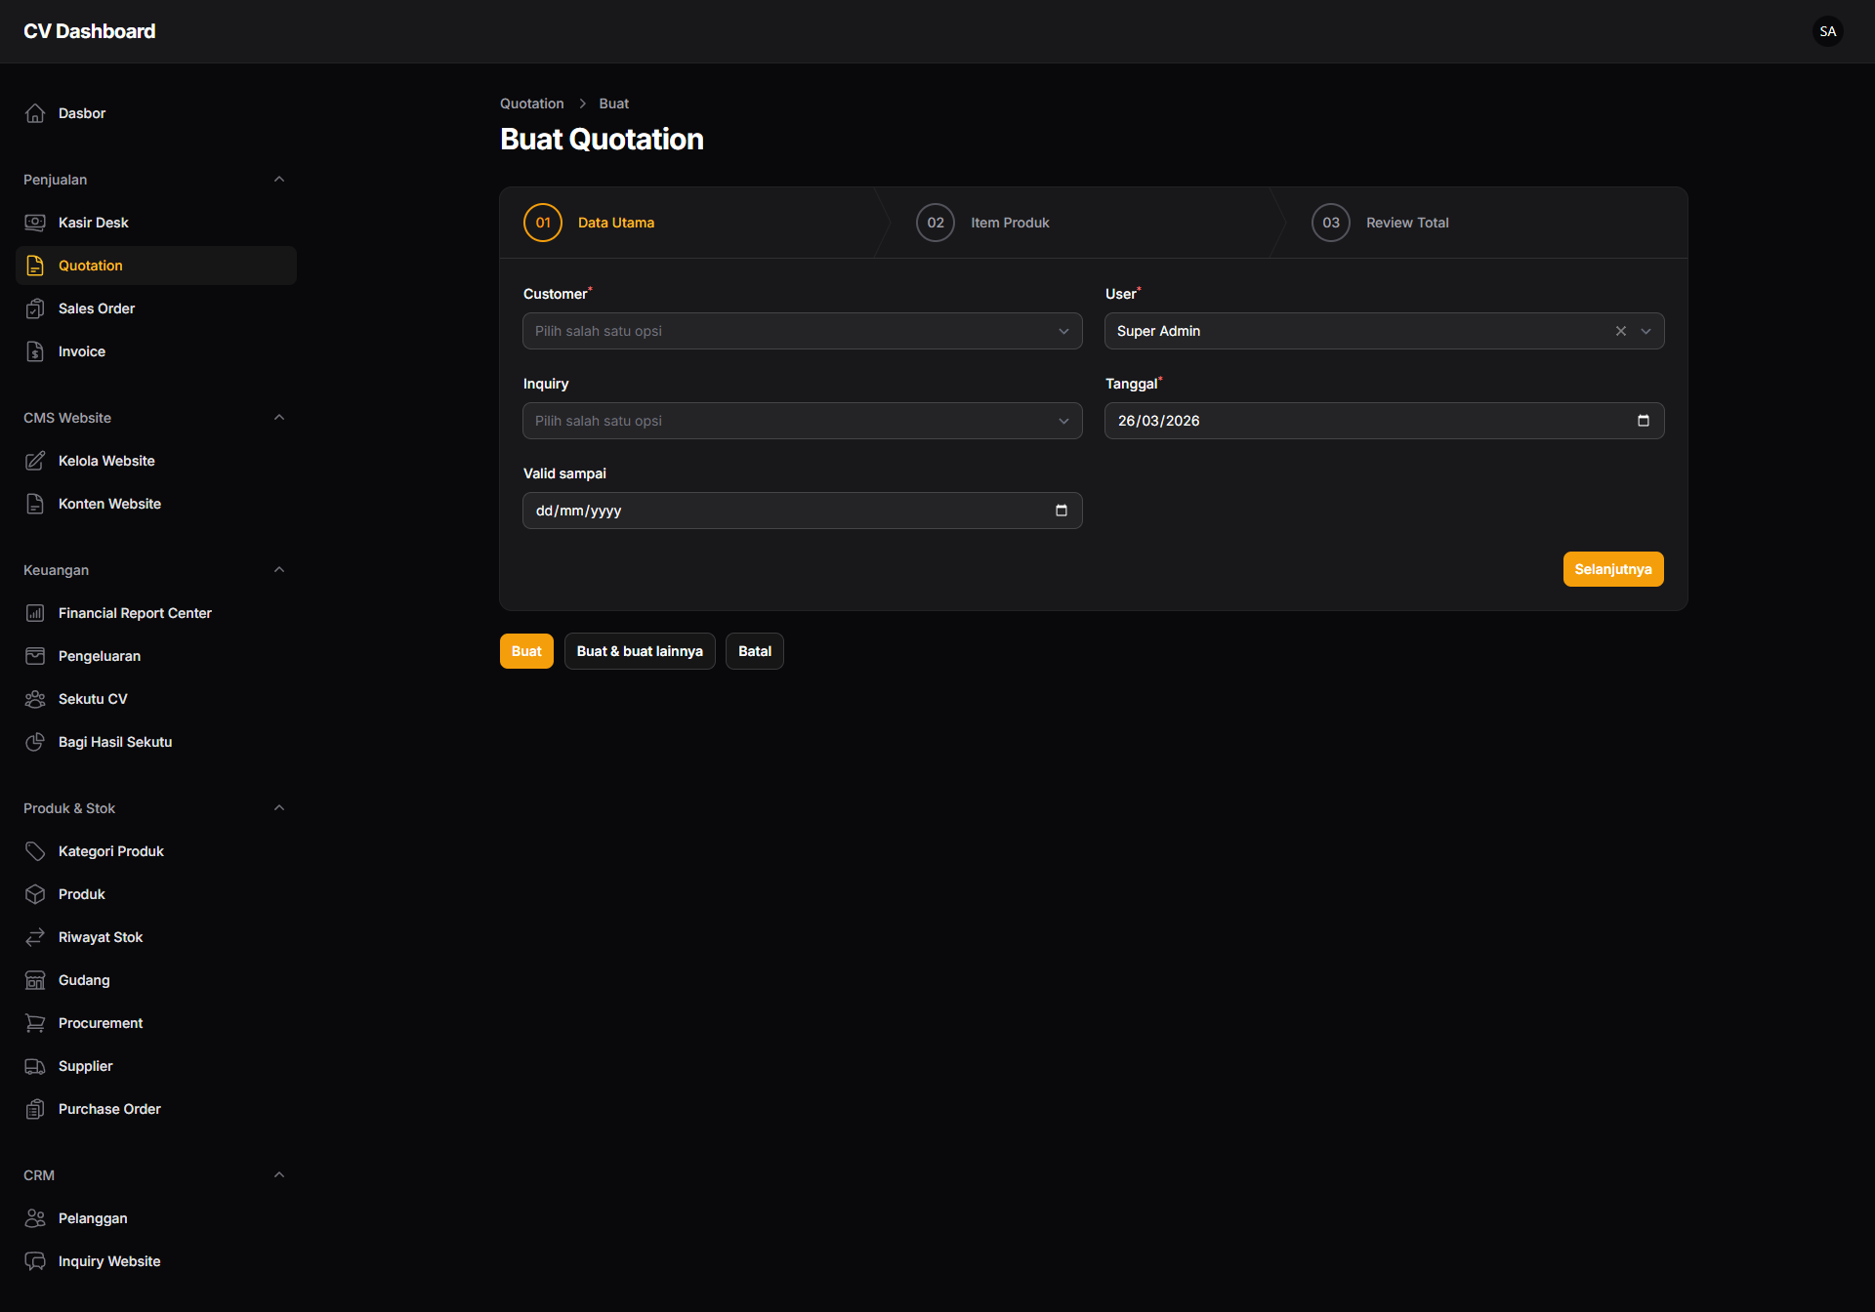Go to step 03 Review Total
The height and width of the screenshot is (1312, 1875).
click(1406, 223)
